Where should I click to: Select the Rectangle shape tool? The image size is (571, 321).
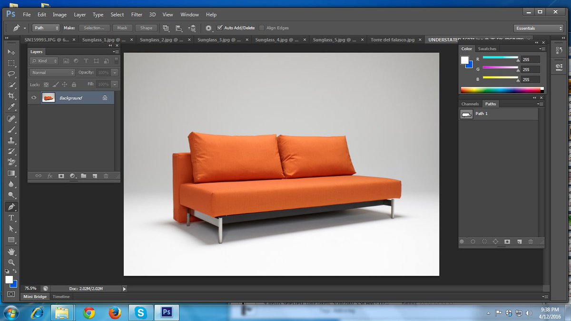pos(11,240)
